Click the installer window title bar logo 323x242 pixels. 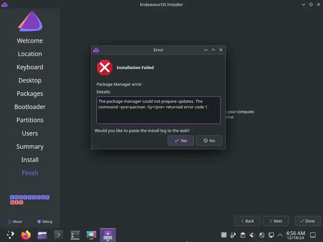(4, 4)
